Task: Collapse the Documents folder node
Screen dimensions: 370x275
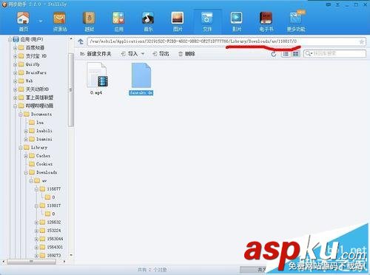Action: (x=21, y=115)
